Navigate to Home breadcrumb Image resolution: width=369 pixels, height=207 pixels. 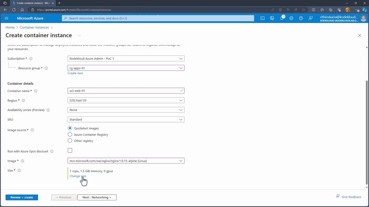tap(10, 28)
